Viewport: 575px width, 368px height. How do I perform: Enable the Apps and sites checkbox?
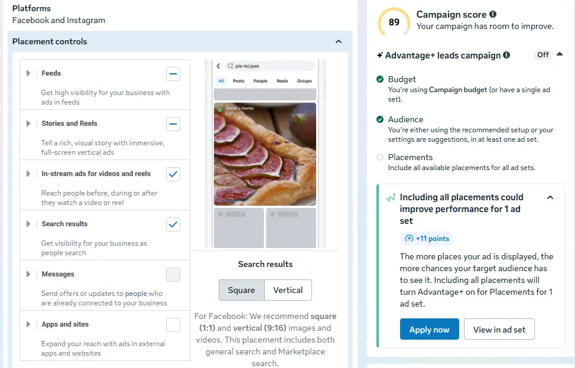pos(173,325)
